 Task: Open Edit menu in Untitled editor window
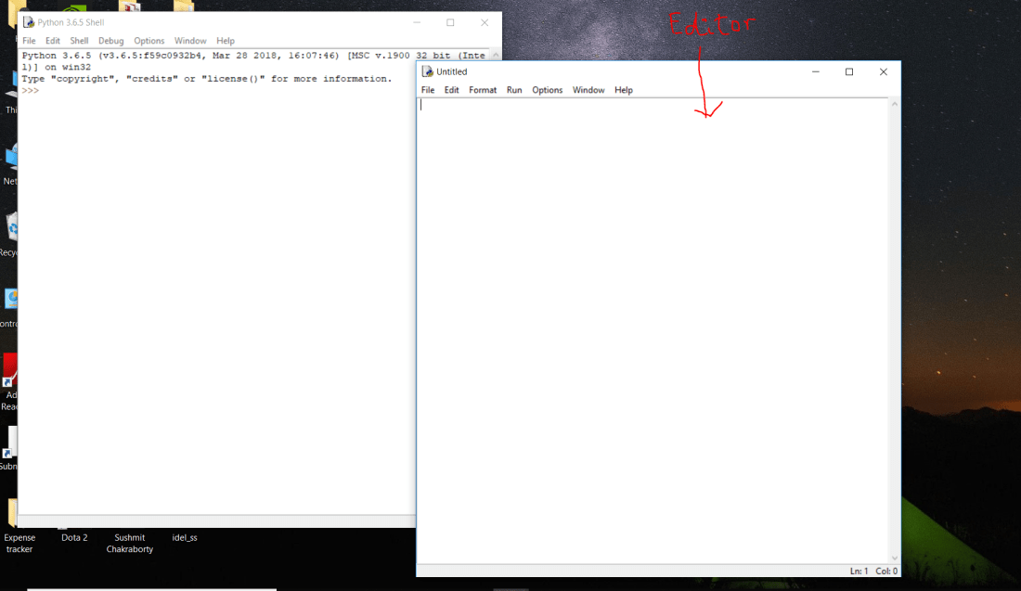452,90
